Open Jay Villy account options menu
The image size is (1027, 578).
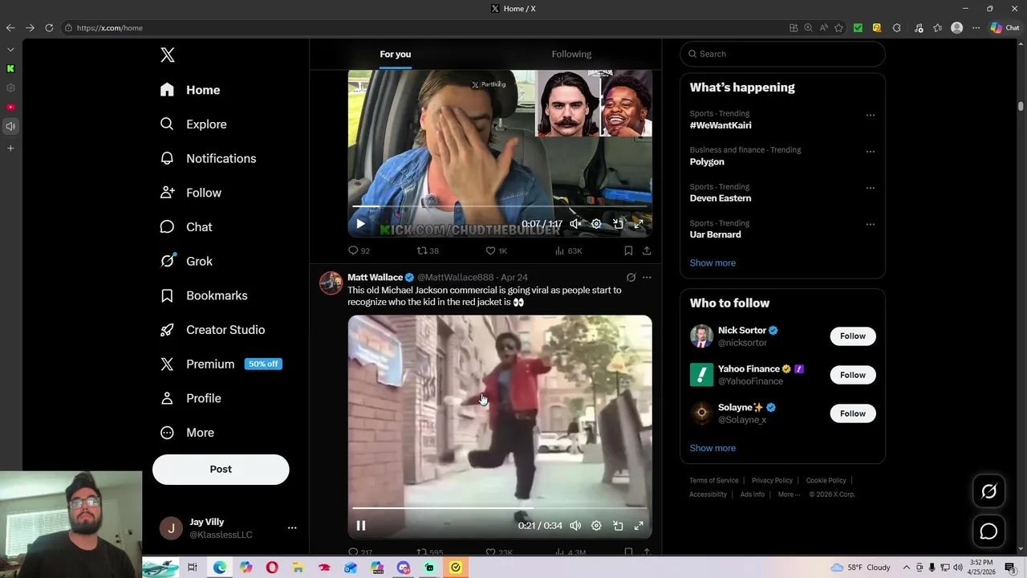tap(292, 527)
